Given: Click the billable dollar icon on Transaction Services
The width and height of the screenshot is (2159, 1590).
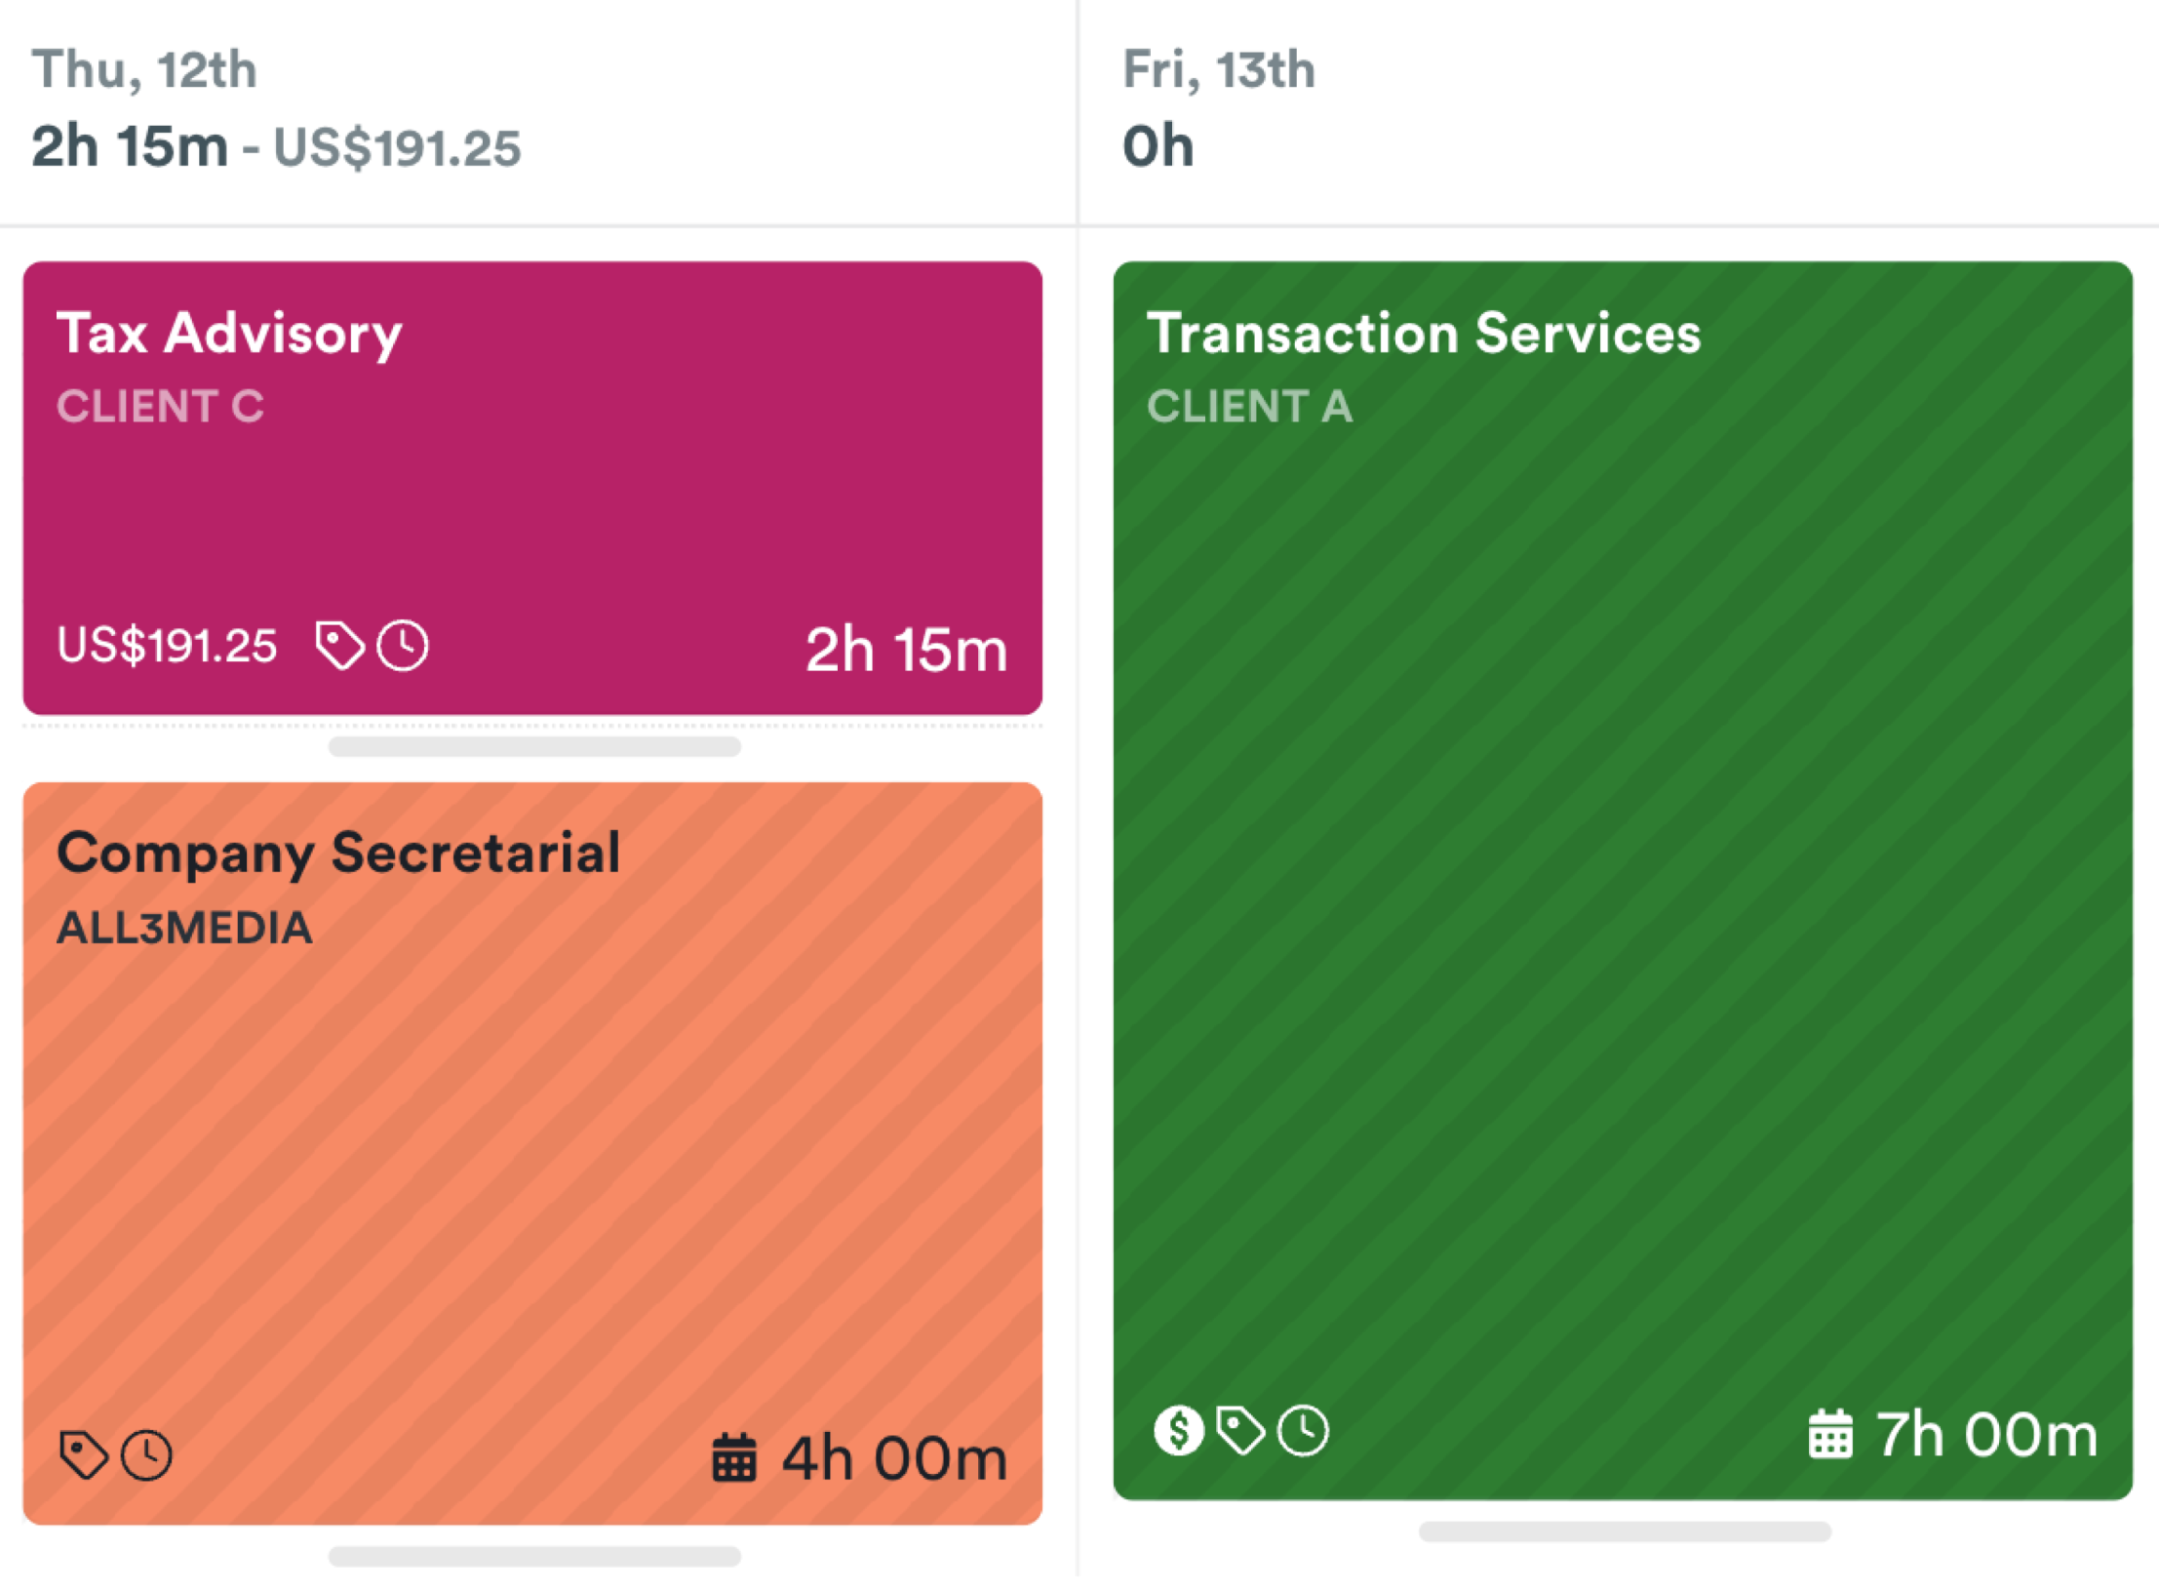Looking at the screenshot, I should [1178, 1431].
